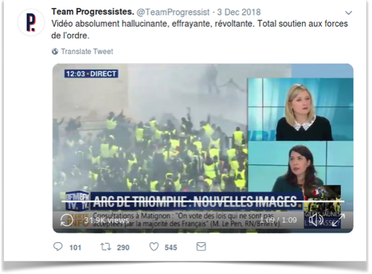The image size is (372, 274).
Task: Click the retweet arrows icon
Action: pos(106,247)
